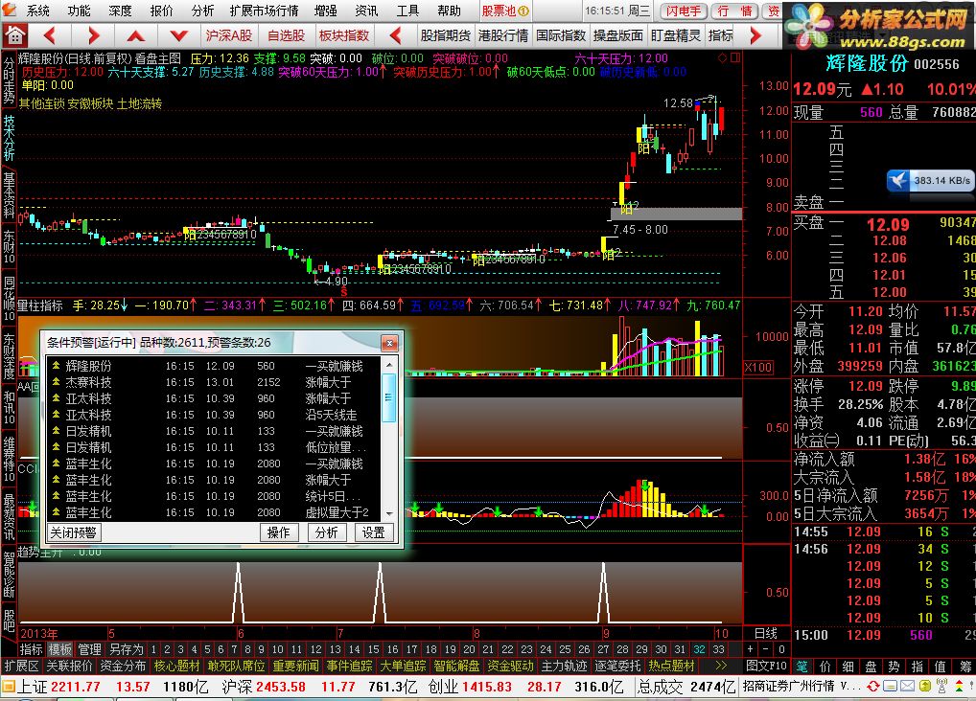Image resolution: width=976 pixels, height=701 pixels.
Task: Open the 功能 menu
Action: click(79, 11)
